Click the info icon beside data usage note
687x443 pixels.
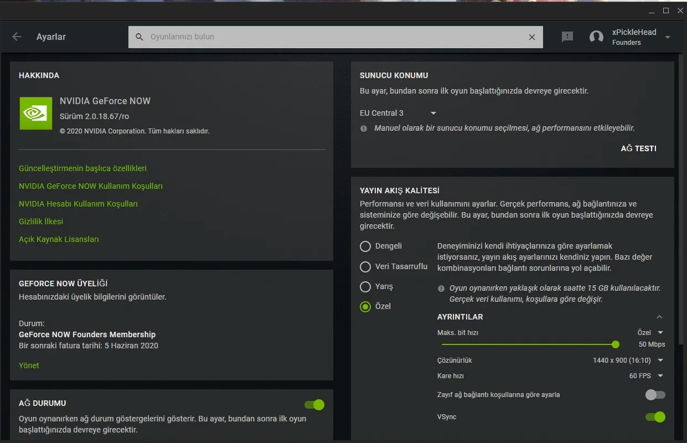pyautogui.click(x=441, y=289)
